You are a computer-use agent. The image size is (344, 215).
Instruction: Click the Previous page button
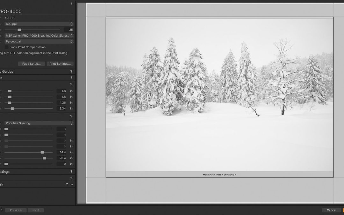(16, 210)
